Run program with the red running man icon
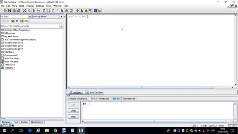238x134 pixels. [82, 10]
